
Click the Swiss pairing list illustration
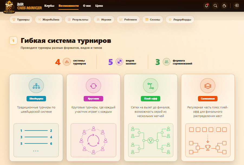click(36, 140)
